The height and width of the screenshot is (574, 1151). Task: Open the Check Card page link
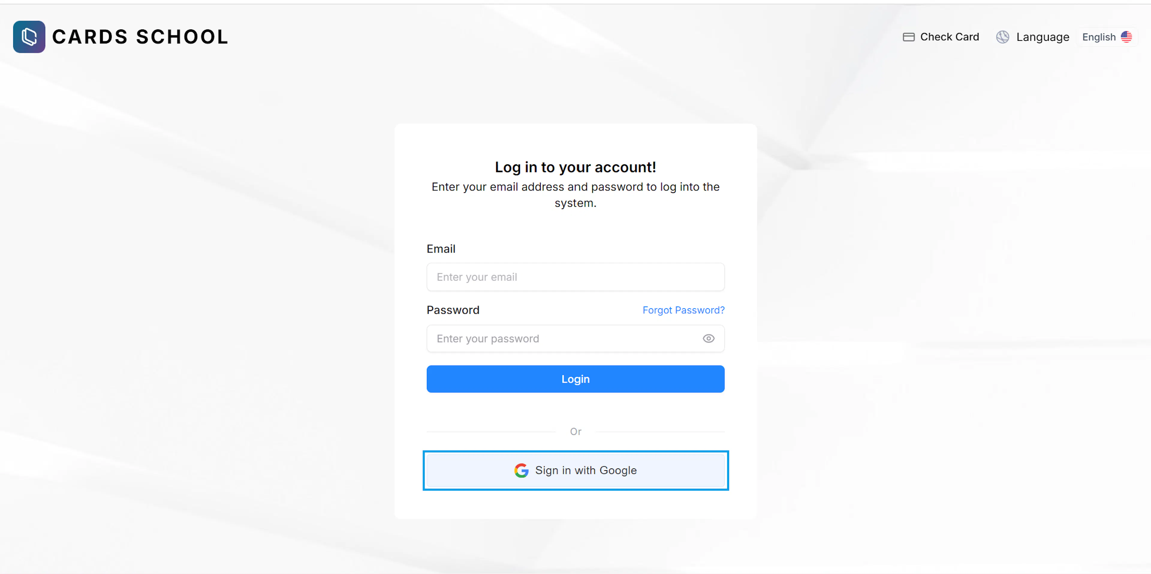point(941,37)
